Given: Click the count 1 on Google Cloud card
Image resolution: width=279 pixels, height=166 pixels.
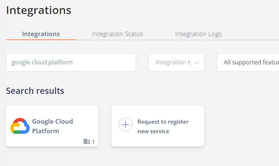Looking at the screenshot, I should point(93,142).
